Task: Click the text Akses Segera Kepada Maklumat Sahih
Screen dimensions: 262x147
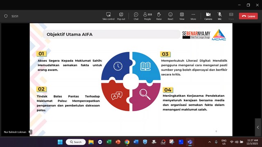Action: 70,61
